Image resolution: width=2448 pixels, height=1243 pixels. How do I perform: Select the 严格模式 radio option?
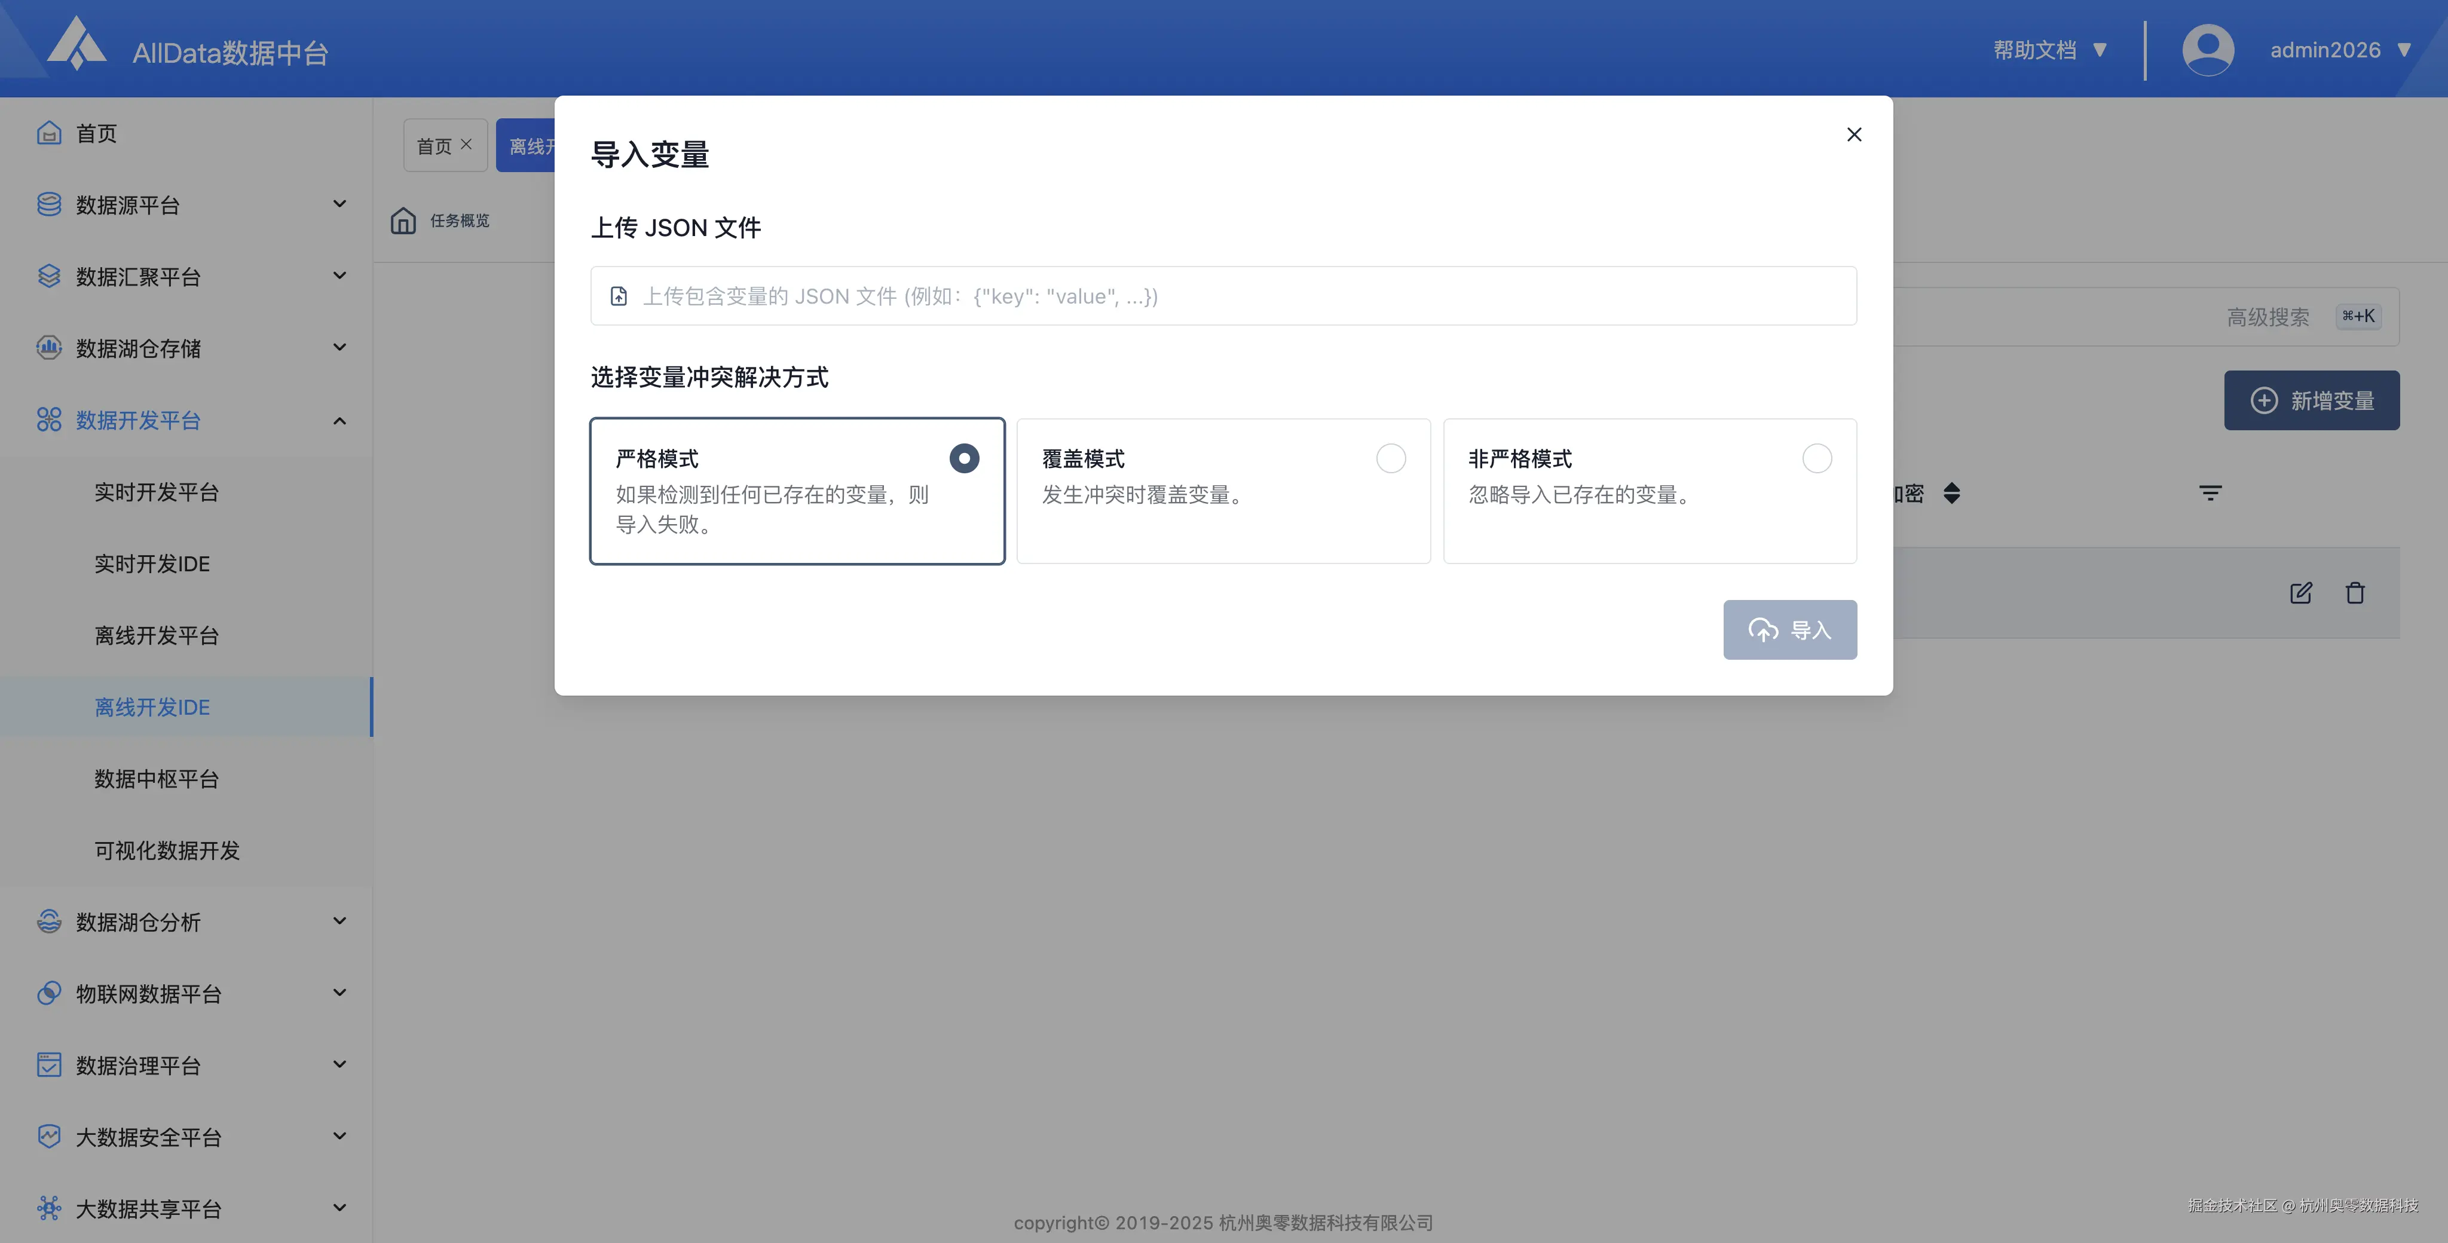coord(963,458)
